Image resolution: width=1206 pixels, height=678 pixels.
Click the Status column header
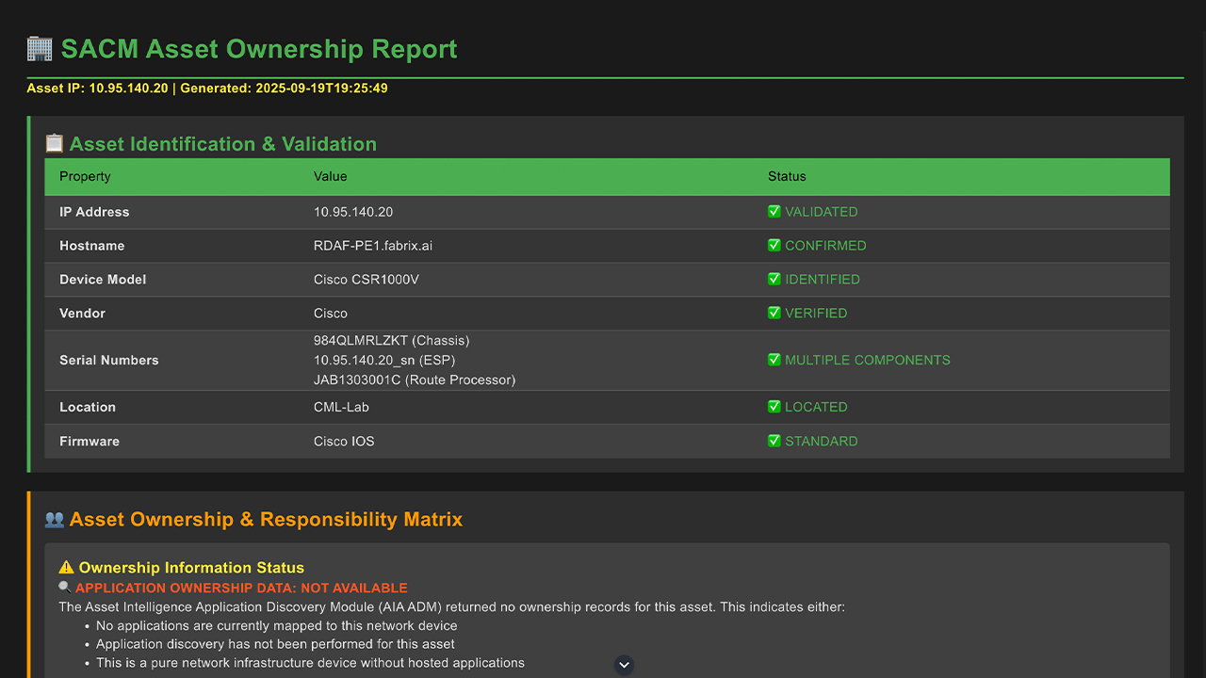coord(787,176)
